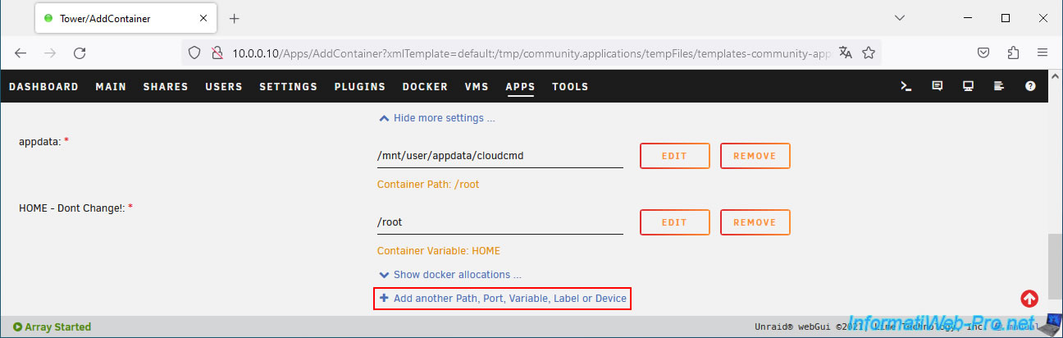Click the feedback speech bubble icon
The image size is (1063, 338).
pos(938,86)
